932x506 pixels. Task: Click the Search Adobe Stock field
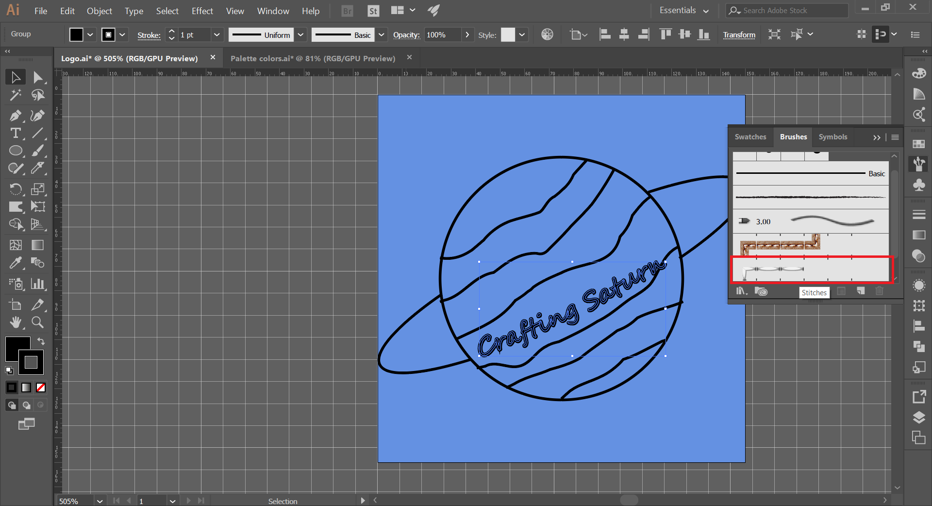787,10
